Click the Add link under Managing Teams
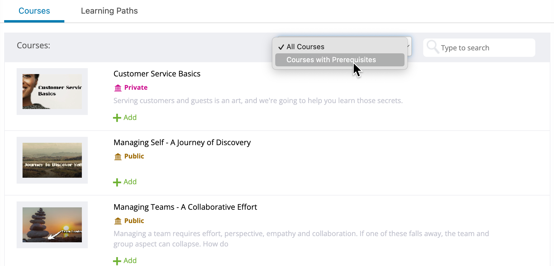554x266 pixels. click(x=130, y=260)
